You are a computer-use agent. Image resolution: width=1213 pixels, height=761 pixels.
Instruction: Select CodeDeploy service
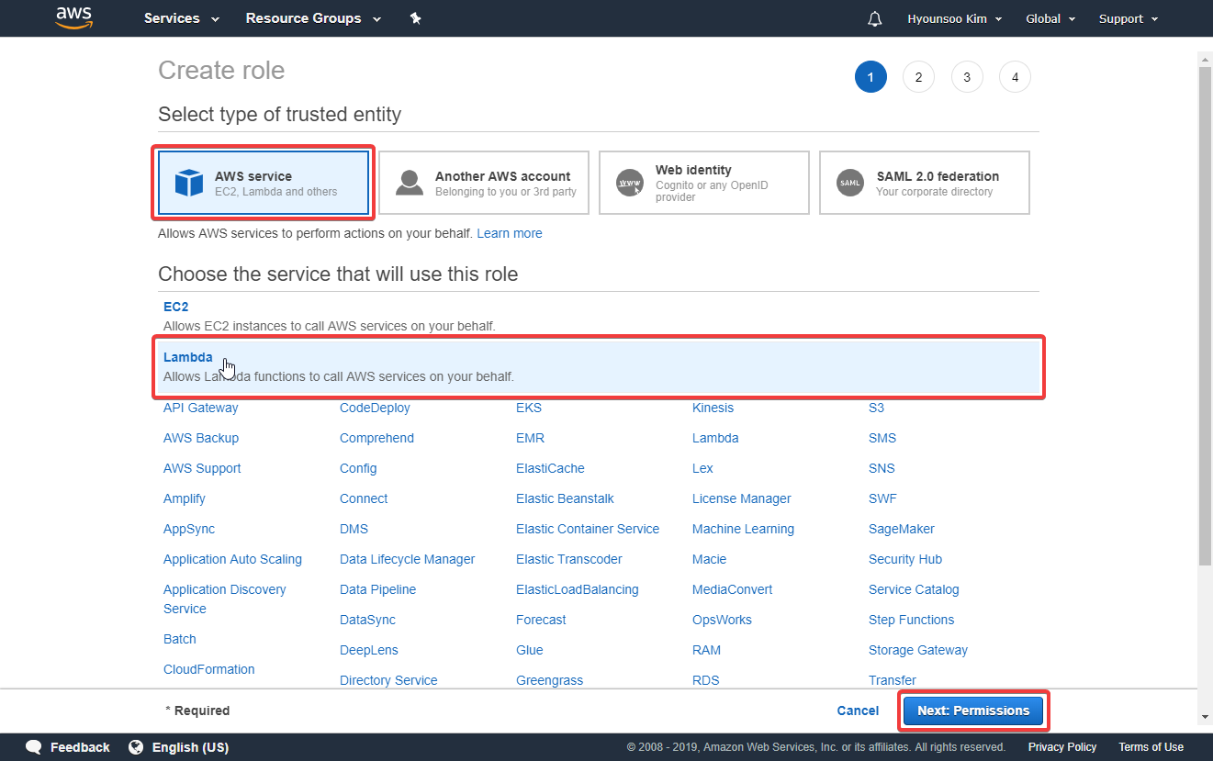(375, 408)
